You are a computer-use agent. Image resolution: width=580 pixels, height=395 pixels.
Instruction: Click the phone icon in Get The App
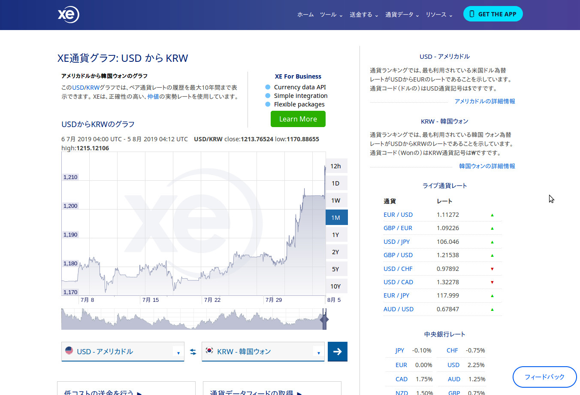pos(472,14)
